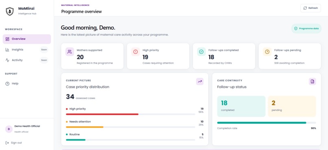Click 'Registered in the programme' text

click(x=95, y=63)
